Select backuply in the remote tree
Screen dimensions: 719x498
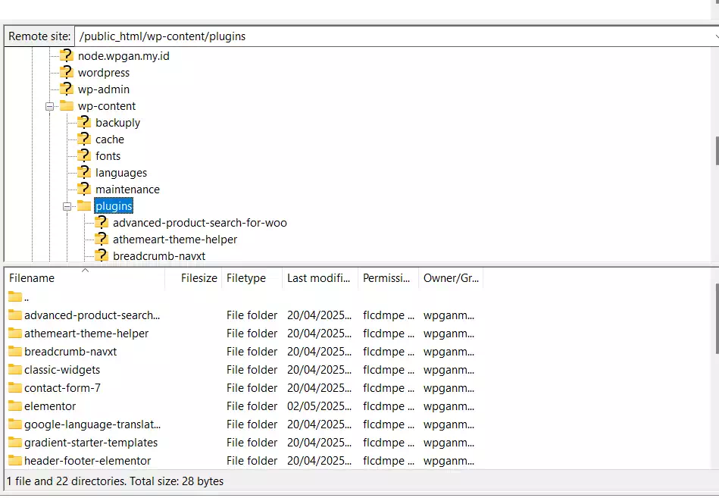click(x=118, y=123)
